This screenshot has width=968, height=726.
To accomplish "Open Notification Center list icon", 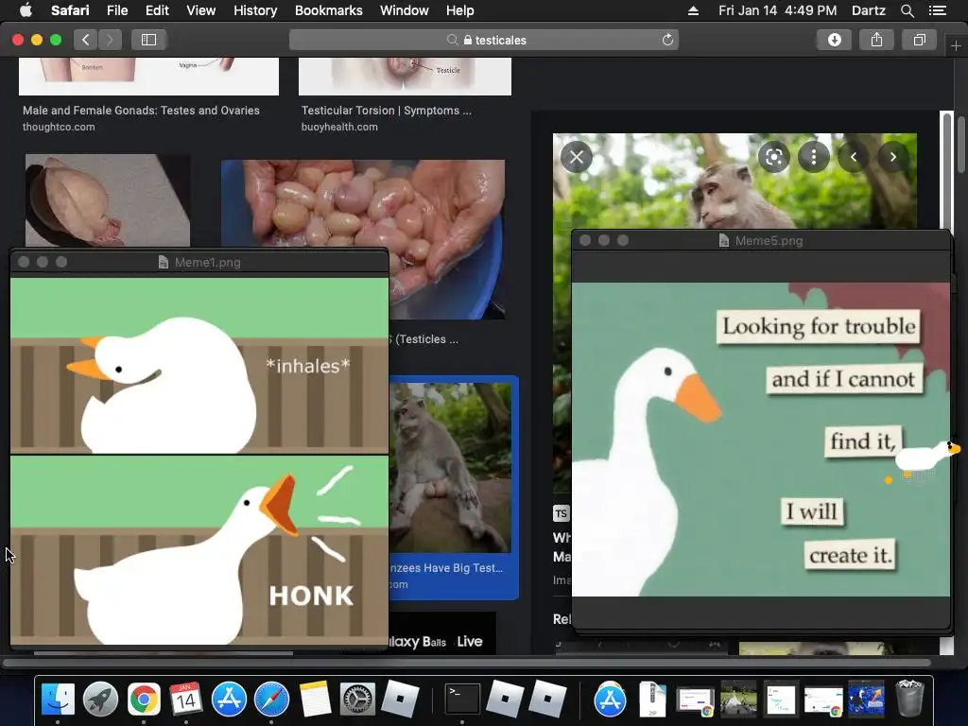I will click(937, 10).
